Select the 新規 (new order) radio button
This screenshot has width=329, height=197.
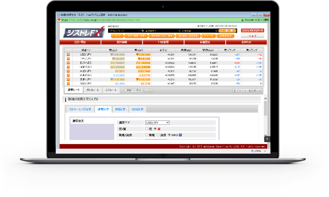coord(146,135)
